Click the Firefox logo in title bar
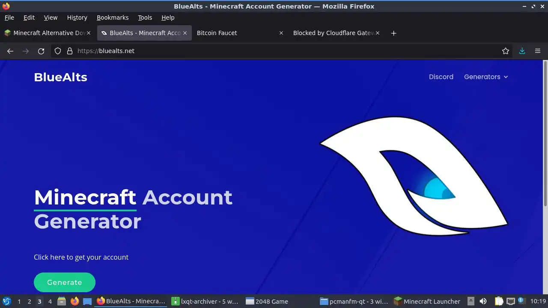548x308 pixels. 6,6
